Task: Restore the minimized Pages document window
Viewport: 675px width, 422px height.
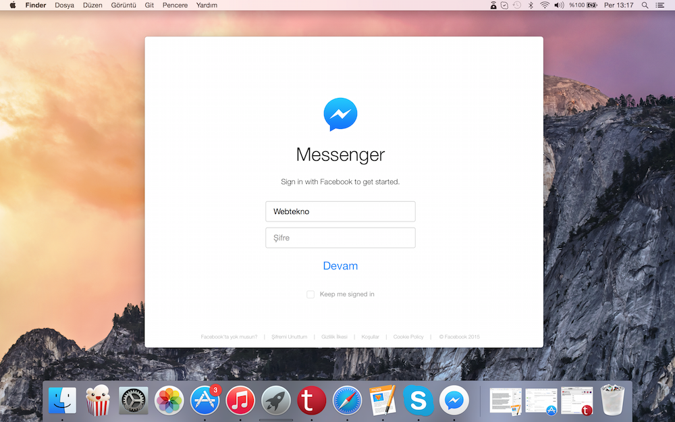Action: click(x=506, y=401)
